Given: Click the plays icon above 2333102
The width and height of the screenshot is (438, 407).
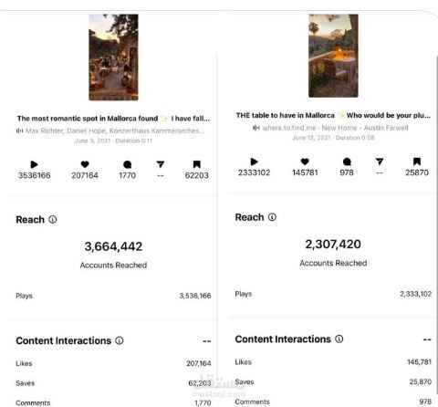Looking at the screenshot, I should click(255, 162).
